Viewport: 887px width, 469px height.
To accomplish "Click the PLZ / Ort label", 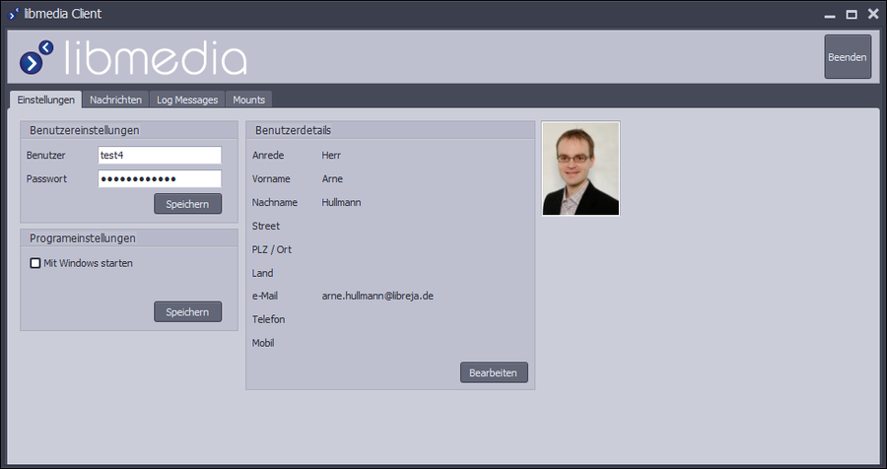I will [x=272, y=249].
